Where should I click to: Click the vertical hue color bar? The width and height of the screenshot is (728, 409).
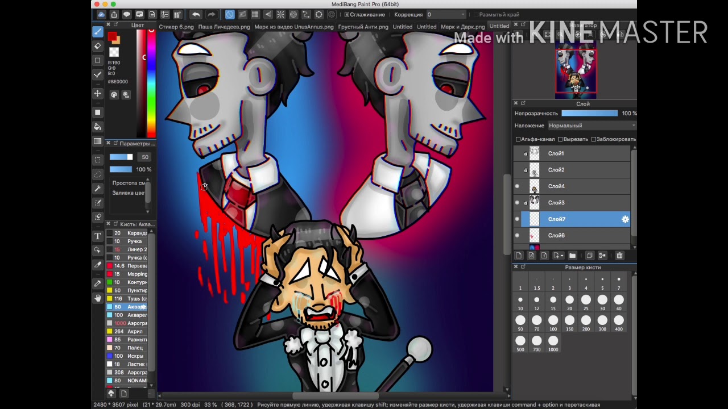(x=151, y=83)
